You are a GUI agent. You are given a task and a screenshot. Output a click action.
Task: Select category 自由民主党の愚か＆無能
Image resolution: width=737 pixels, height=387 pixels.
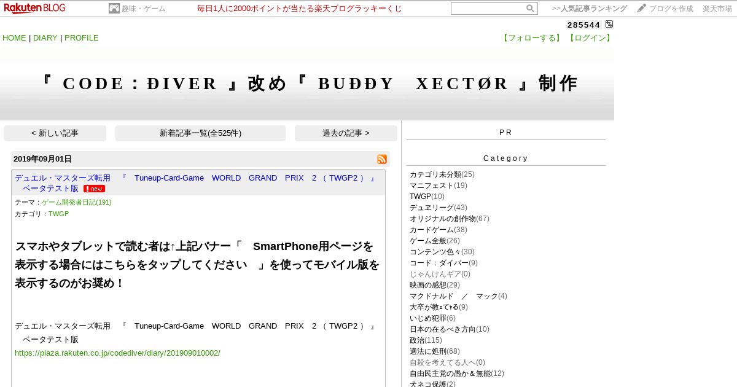pyautogui.click(x=450, y=373)
